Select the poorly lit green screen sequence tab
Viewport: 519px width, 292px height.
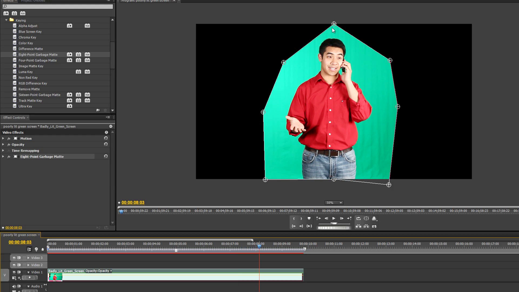pyautogui.click(x=19, y=235)
